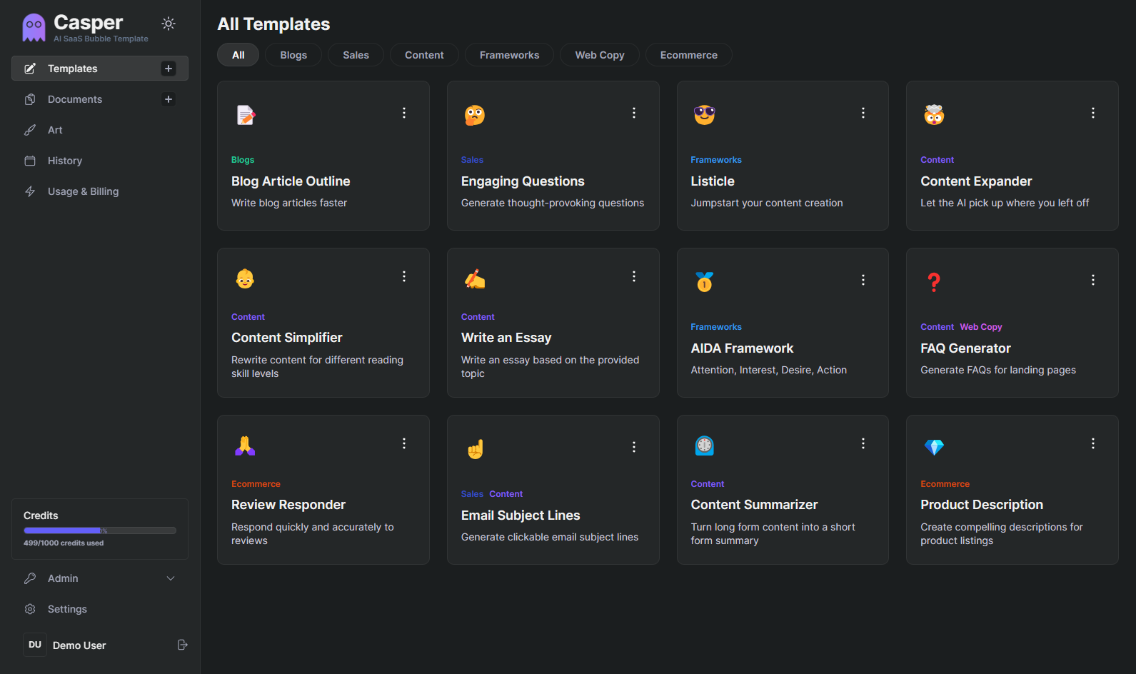Screen dimensions: 1136x674
Task: Click the Frameworks tag on Listicle card
Action: 716,160
